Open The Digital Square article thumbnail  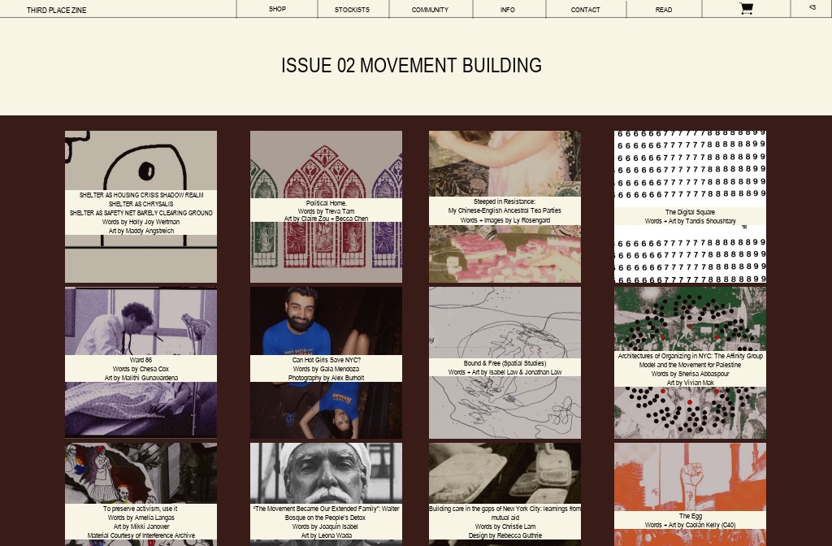pyautogui.click(x=690, y=207)
